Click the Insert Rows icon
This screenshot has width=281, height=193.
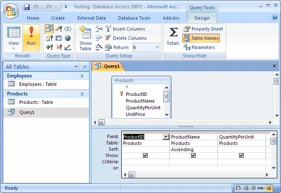(x=99, y=29)
